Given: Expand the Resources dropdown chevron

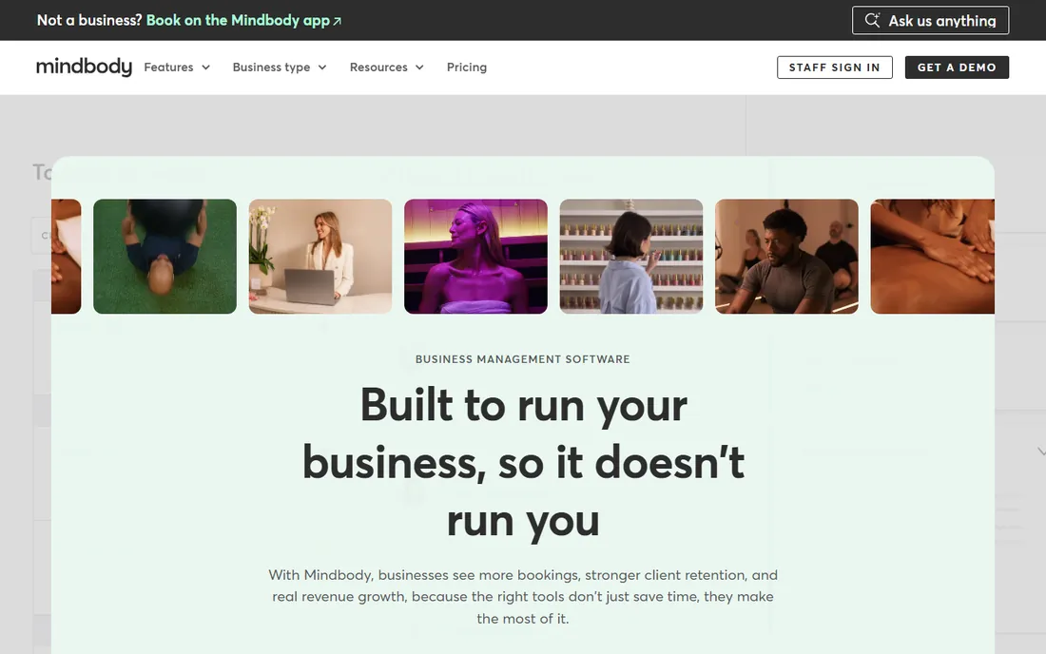Looking at the screenshot, I should pos(419,67).
